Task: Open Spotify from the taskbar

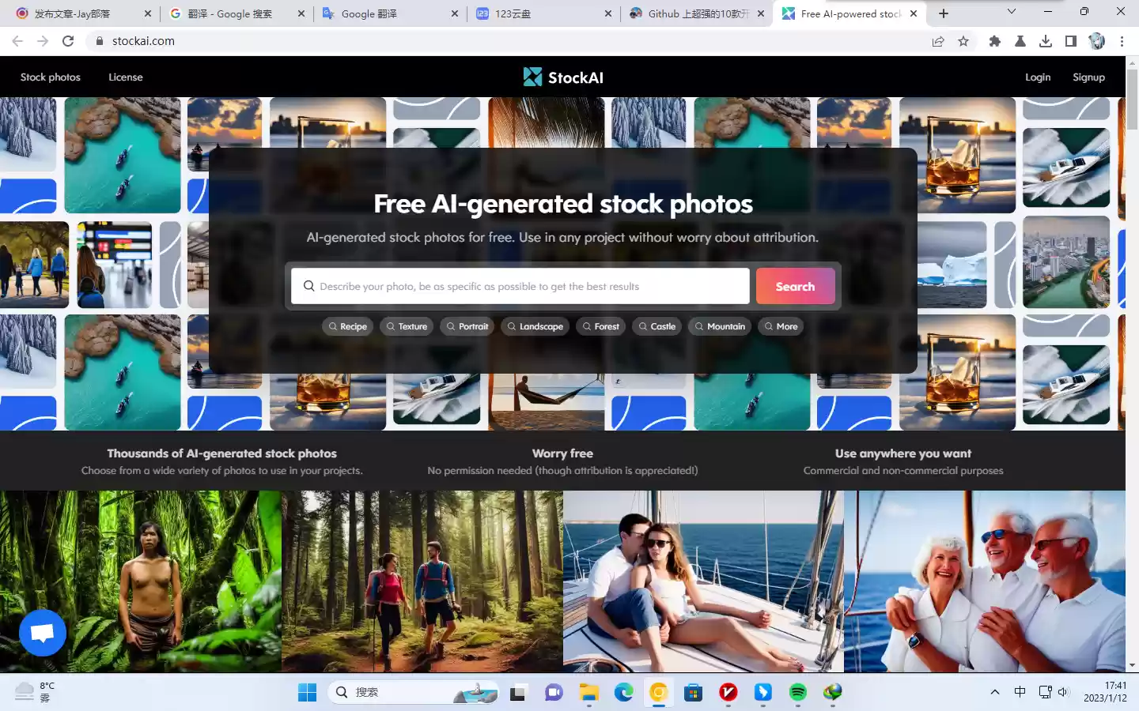Action: click(797, 693)
